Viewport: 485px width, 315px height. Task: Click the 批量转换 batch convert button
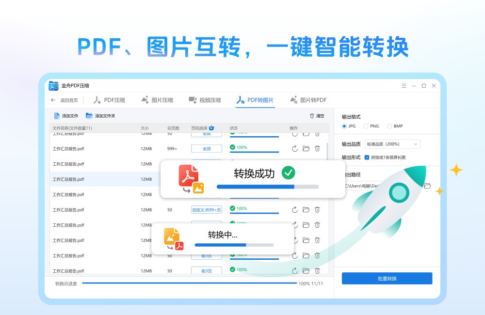click(387, 279)
